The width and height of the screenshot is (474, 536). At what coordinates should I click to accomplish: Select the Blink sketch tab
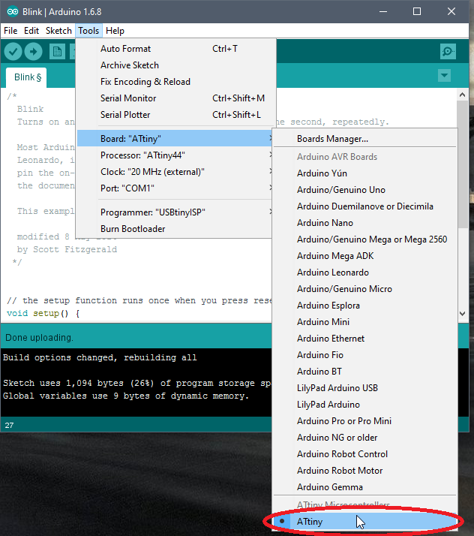pyautogui.click(x=27, y=77)
